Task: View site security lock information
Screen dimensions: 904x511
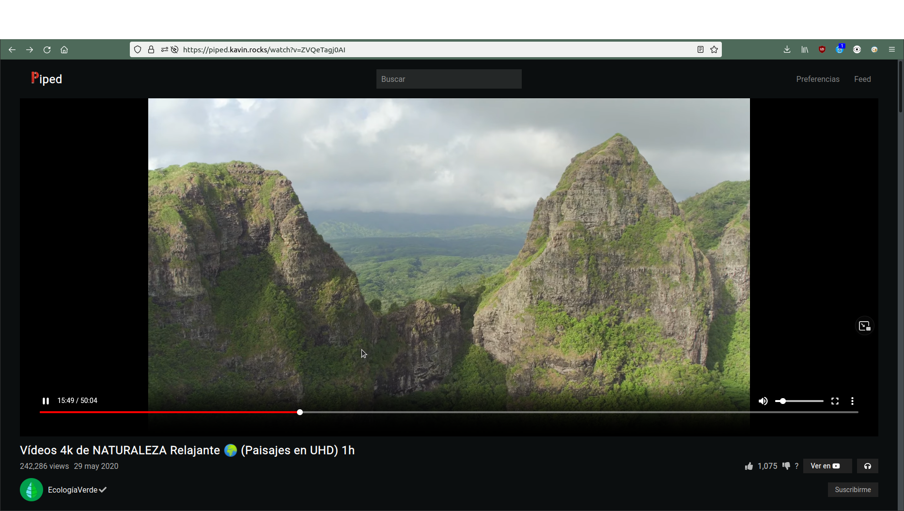Action: coord(151,49)
